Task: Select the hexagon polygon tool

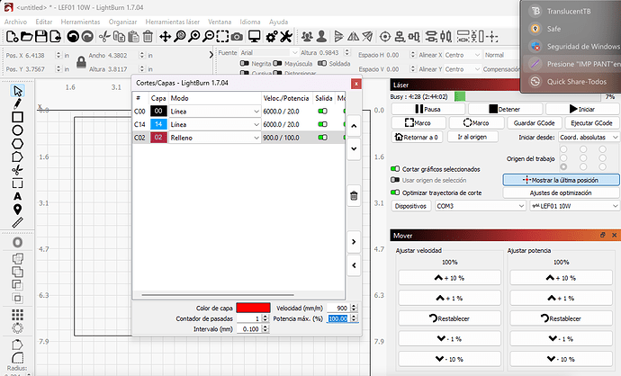Action: (17, 144)
